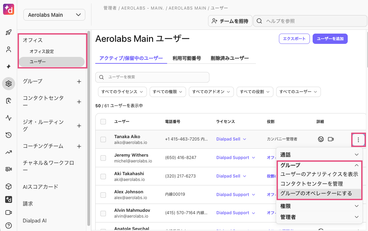Check the Tanaka Aiko row checkbox
This screenshot has height=231, width=368.
103,139
